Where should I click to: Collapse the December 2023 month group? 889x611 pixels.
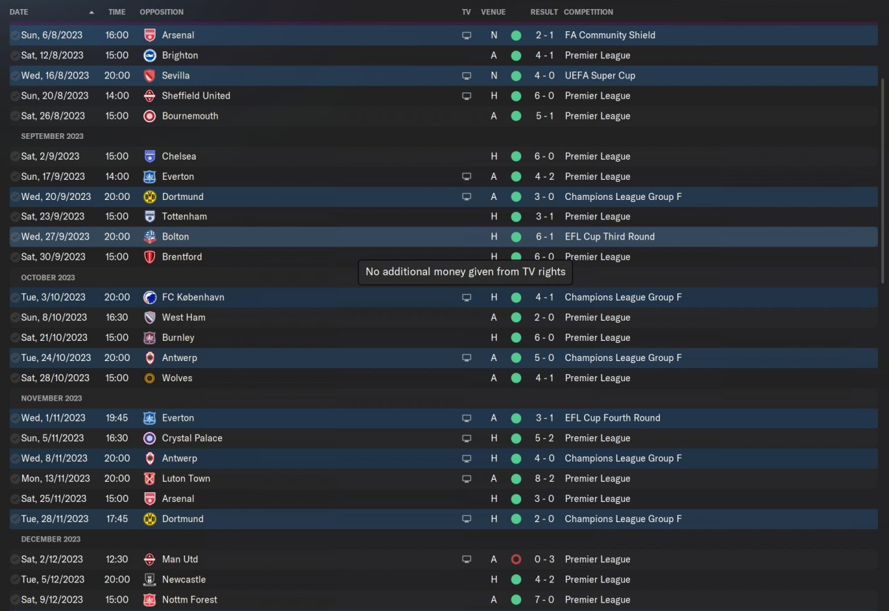(51, 539)
